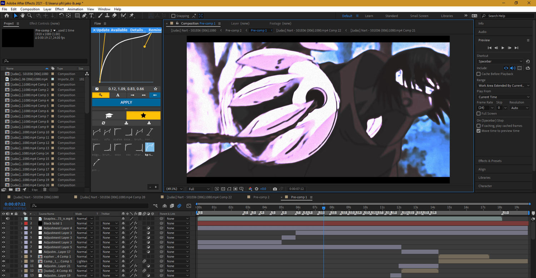
Task: Play the preview
Action: coord(503,48)
